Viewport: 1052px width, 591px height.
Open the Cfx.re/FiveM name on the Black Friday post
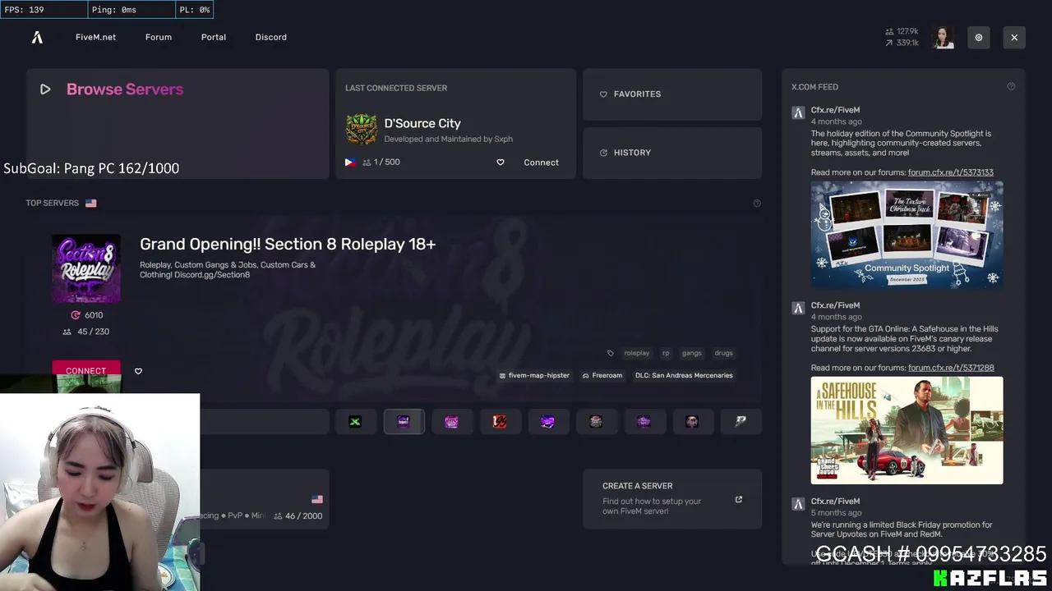tap(836, 501)
